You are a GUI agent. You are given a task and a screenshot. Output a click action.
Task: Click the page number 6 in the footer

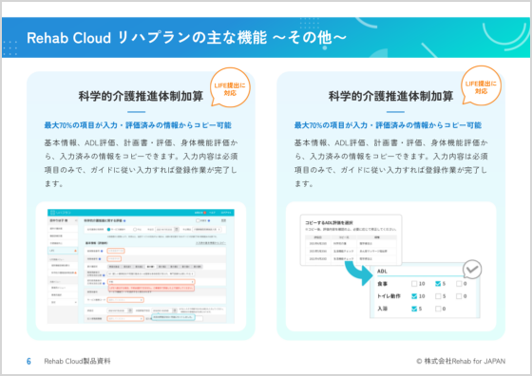click(28, 361)
